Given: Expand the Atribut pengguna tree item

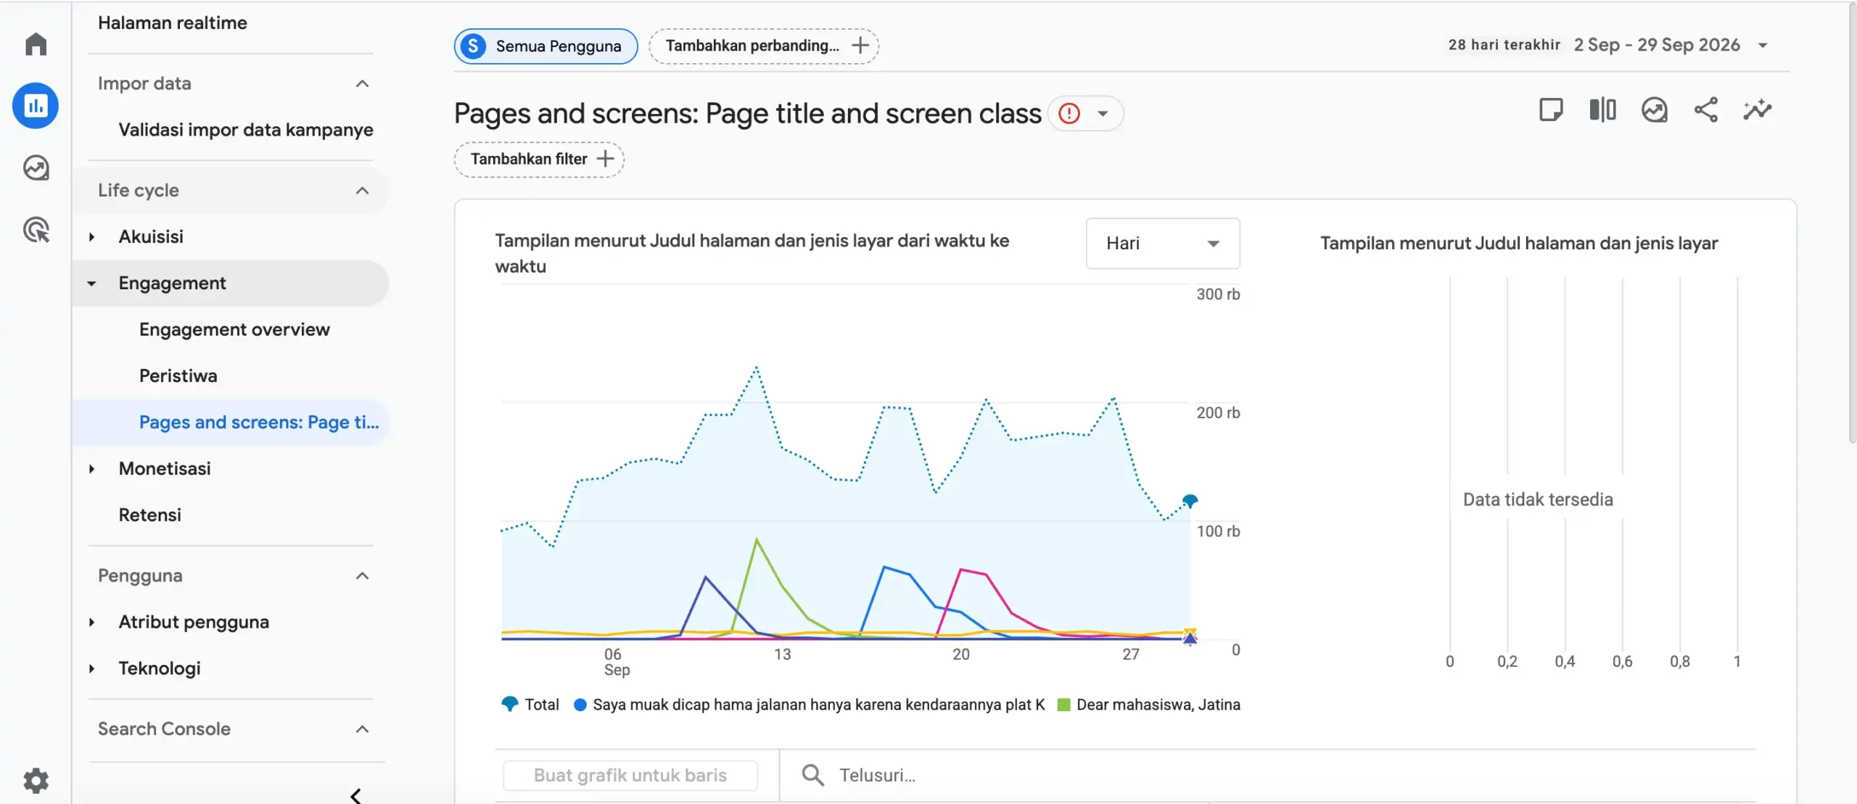Looking at the screenshot, I should [x=91, y=622].
